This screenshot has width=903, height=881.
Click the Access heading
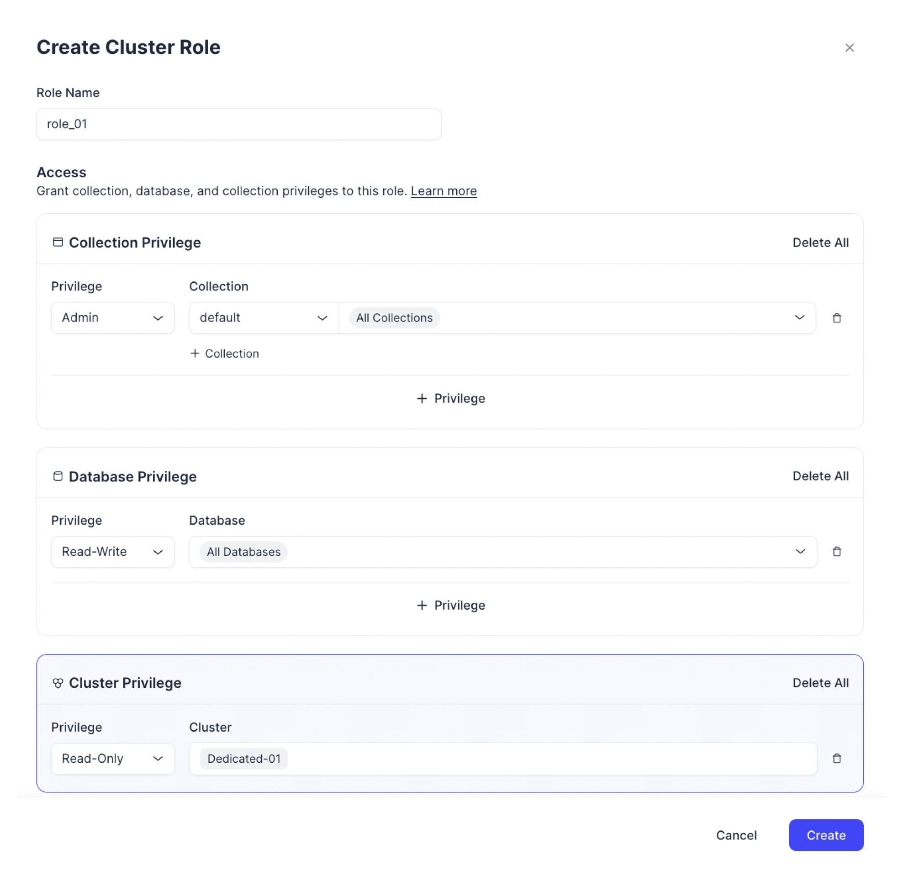(x=62, y=173)
